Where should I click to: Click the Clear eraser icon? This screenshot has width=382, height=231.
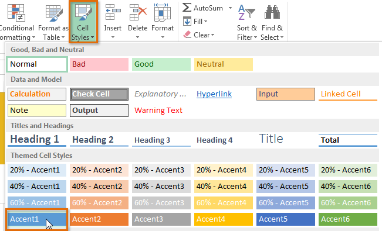pyautogui.click(x=187, y=35)
